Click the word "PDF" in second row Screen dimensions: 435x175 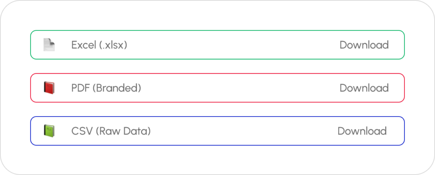(80, 88)
